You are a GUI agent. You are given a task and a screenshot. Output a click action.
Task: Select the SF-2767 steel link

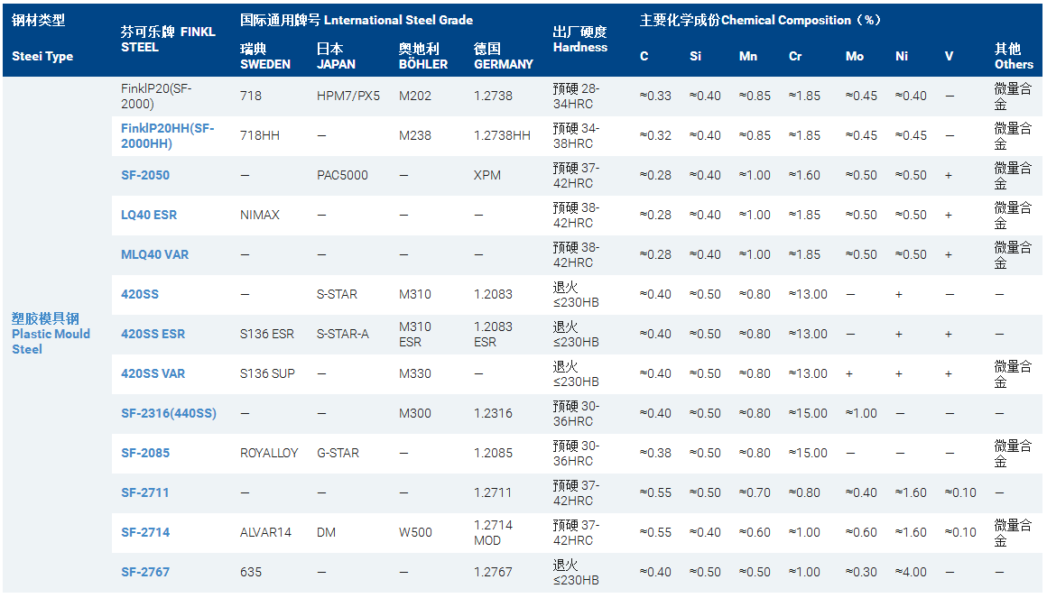tap(145, 572)
